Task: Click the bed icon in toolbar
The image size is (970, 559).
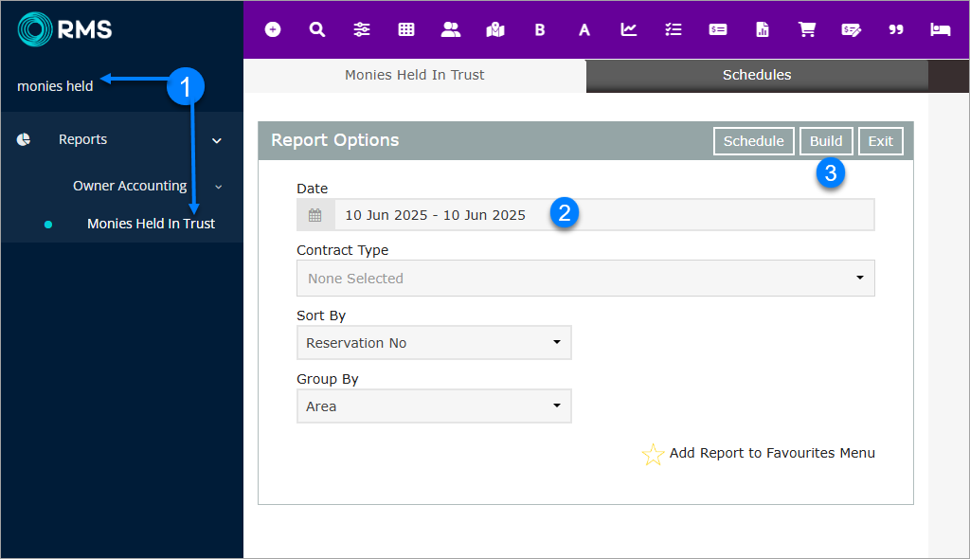Action: pos(940,29)
